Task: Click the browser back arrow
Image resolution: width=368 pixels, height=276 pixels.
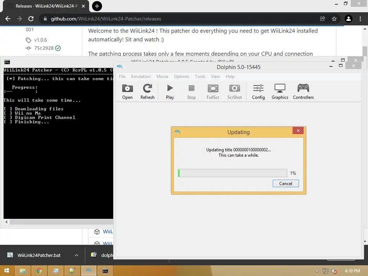Action: [8, 19]
